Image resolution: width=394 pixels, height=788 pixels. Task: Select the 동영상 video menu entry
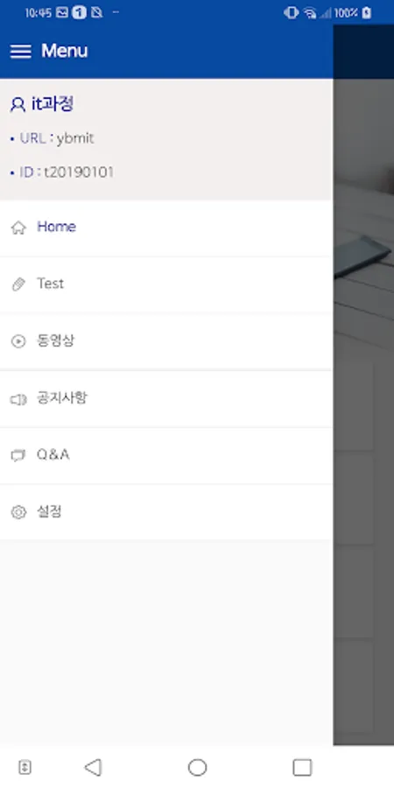(x=165, y=341)
